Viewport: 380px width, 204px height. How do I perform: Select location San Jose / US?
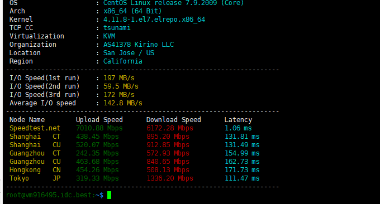[x=129, y=53]
